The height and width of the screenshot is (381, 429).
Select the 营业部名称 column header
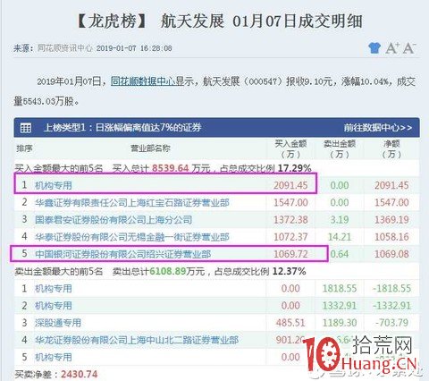coord(150,148)
